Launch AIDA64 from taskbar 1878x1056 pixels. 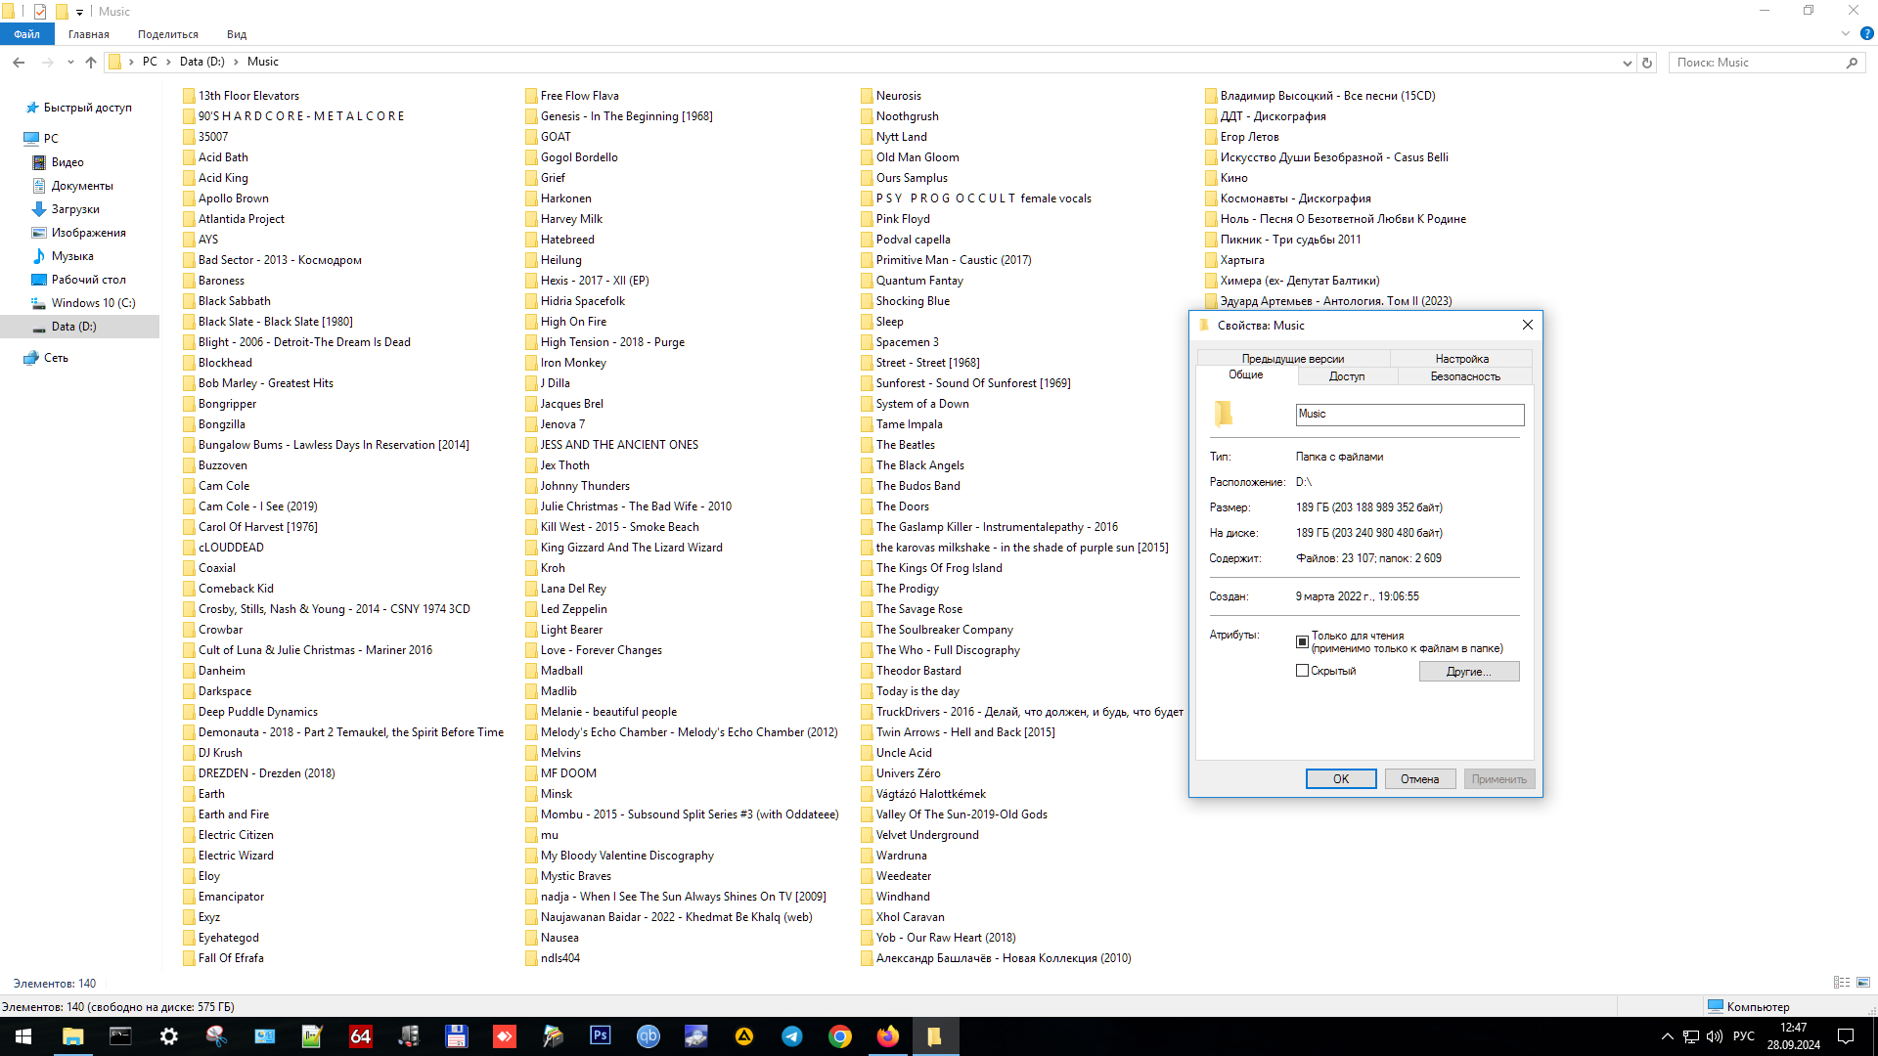coord(361,1036)
